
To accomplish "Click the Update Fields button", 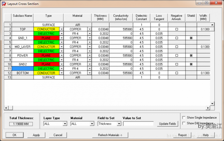I will click(x=167, y=124).
